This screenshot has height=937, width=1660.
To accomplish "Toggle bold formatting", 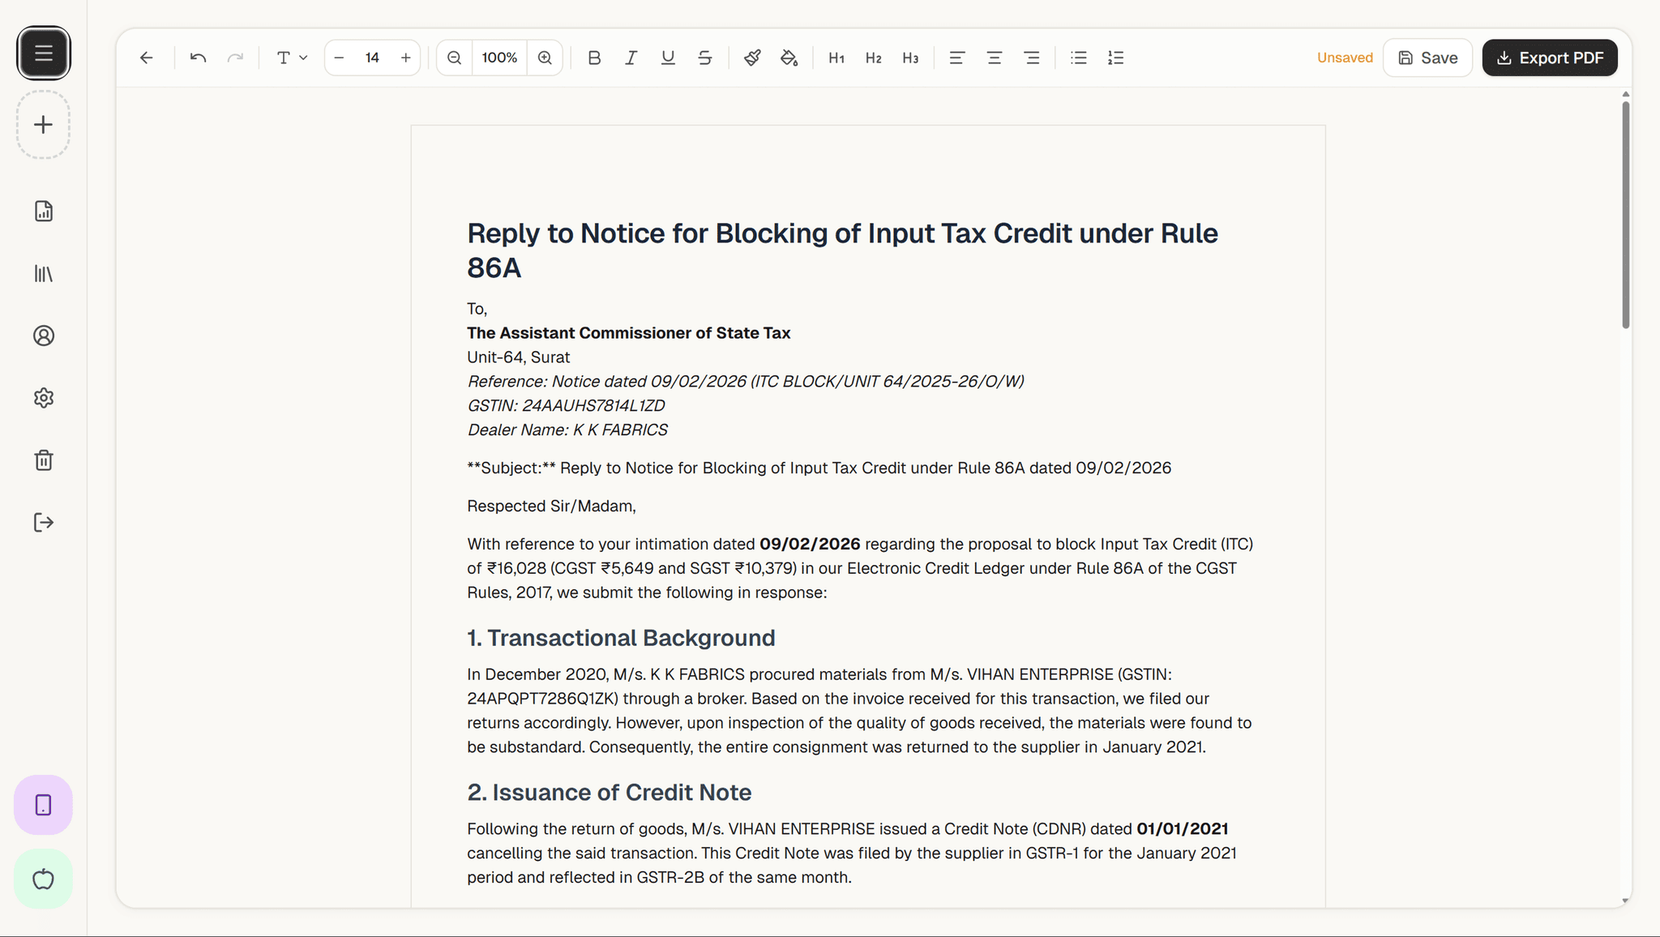I will 594,58.
